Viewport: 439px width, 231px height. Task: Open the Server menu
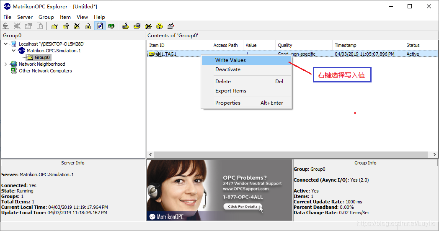(x=25, y=17)
